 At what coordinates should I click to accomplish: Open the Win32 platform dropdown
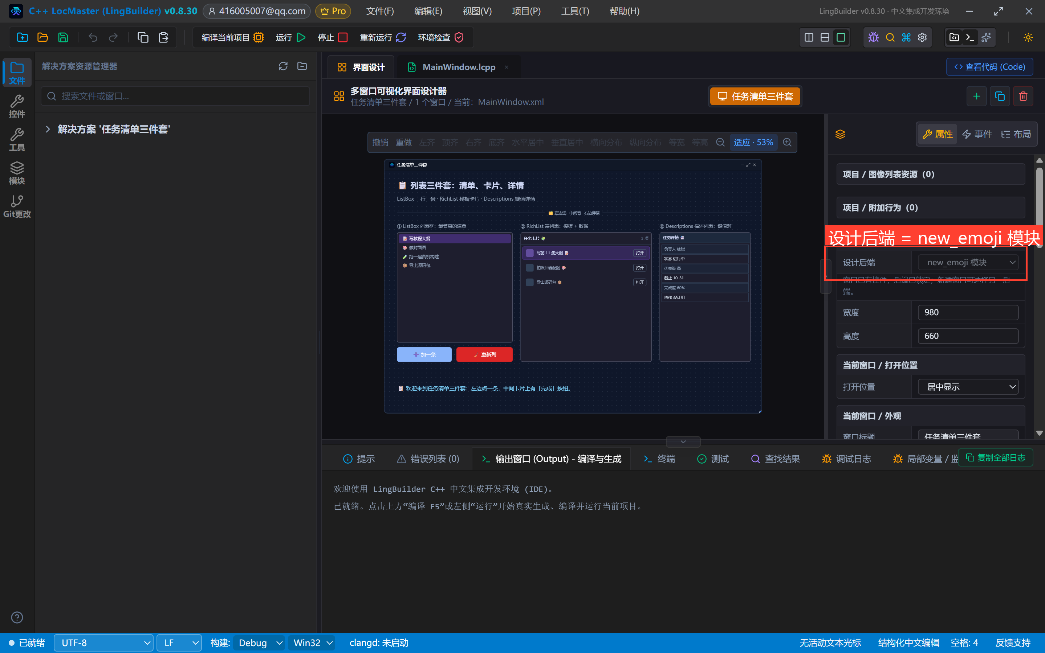[312, 642]
